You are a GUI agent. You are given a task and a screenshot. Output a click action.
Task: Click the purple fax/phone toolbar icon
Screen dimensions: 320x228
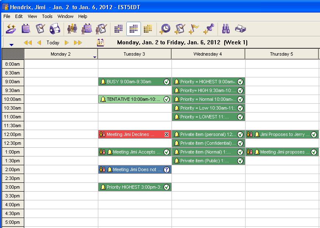[x=55, y=29]
